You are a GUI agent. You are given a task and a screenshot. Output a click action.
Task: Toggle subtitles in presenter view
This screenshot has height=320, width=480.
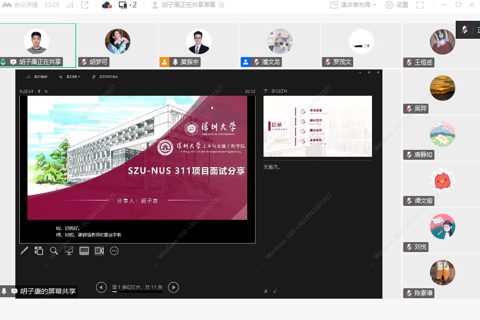pyautogui.click(x=84, y=251)
